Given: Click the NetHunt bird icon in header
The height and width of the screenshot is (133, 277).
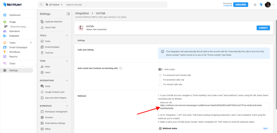Looking at the screenshot, I should coord(261,5).
